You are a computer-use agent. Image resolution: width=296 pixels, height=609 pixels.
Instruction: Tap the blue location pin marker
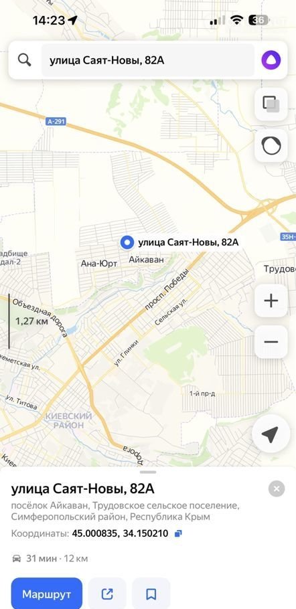[x=127, y=243]
